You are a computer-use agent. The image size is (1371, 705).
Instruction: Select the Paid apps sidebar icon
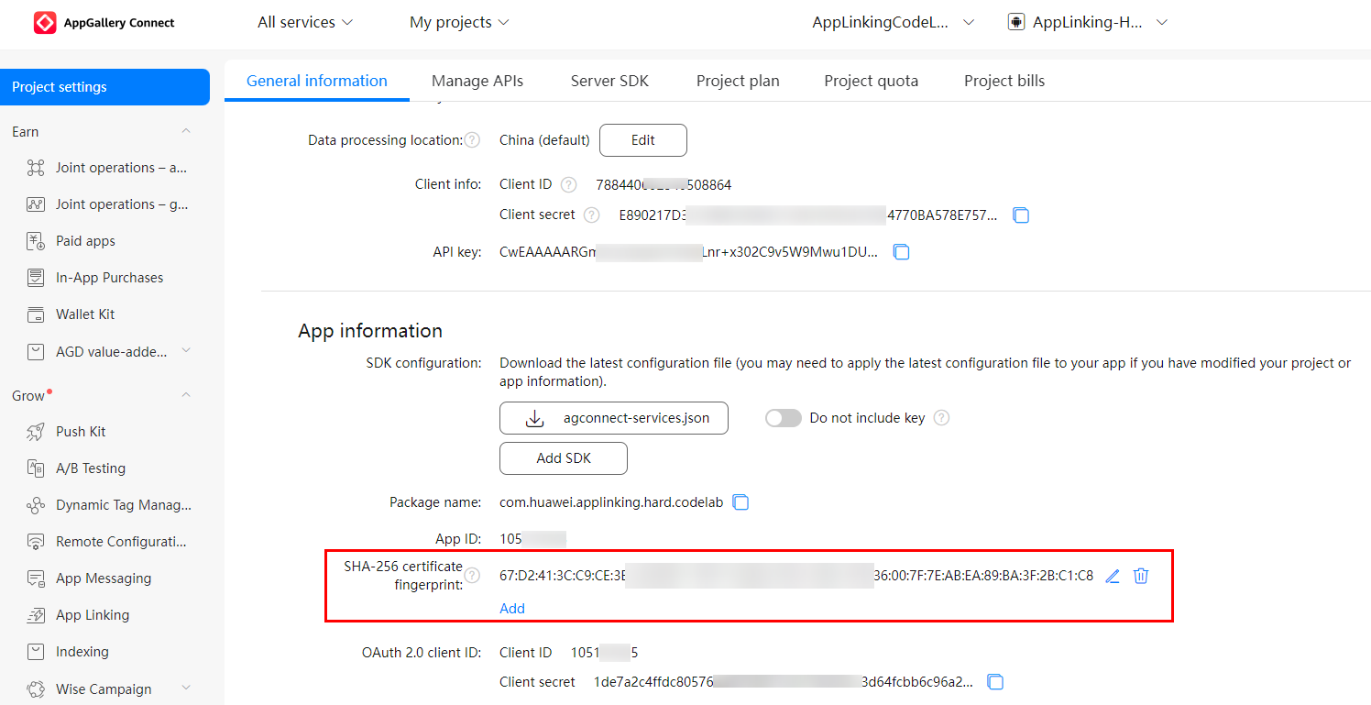36,241
